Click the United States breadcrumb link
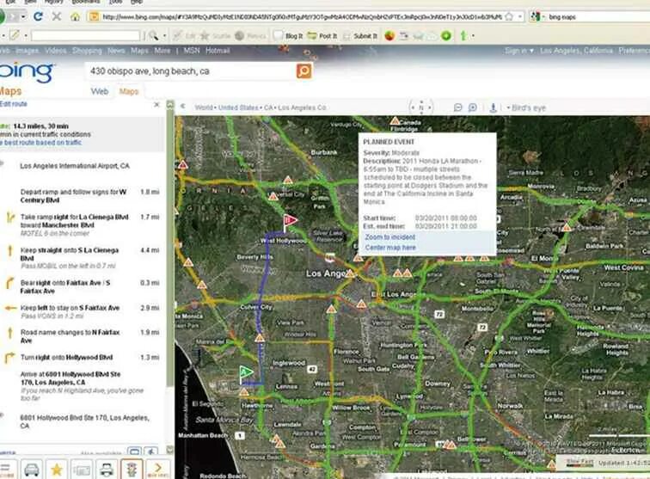 [x=238, y=107]
